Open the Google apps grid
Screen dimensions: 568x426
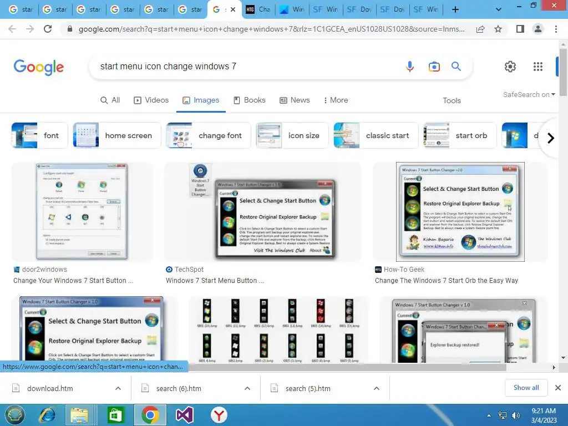point(538,67)
